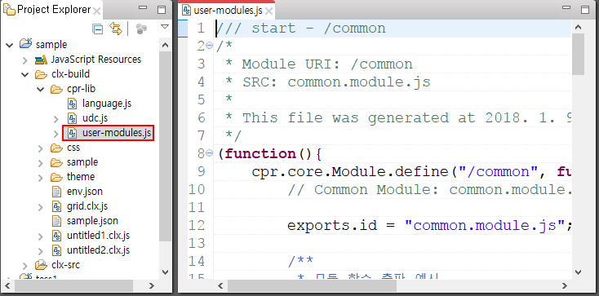Close the Project Explorer view tab

pos(97,11)
